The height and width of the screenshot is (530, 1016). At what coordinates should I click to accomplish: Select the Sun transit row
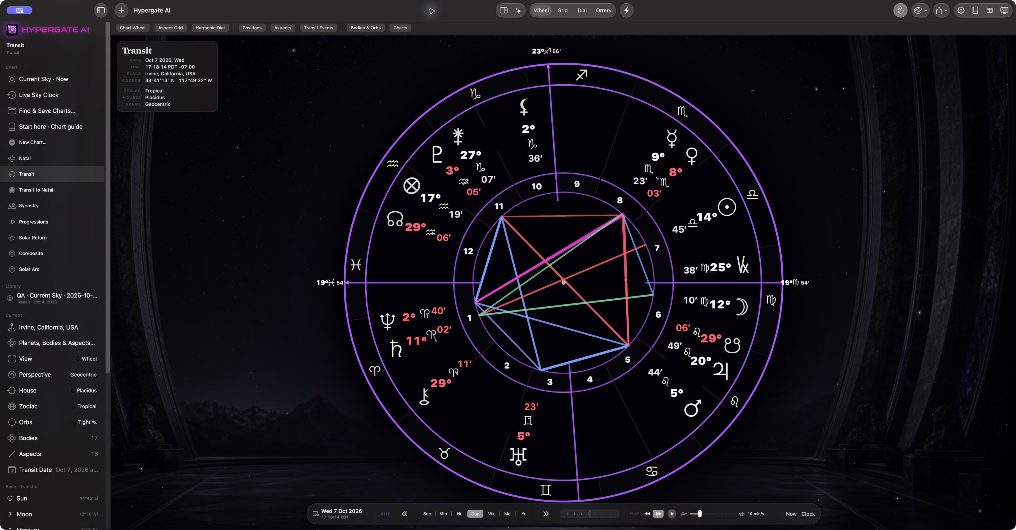click(x=52, y=498)
